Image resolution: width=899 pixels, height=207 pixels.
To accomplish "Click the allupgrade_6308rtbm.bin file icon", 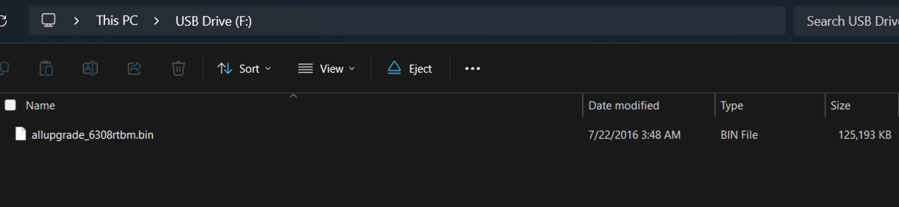I will pos(21,134).
